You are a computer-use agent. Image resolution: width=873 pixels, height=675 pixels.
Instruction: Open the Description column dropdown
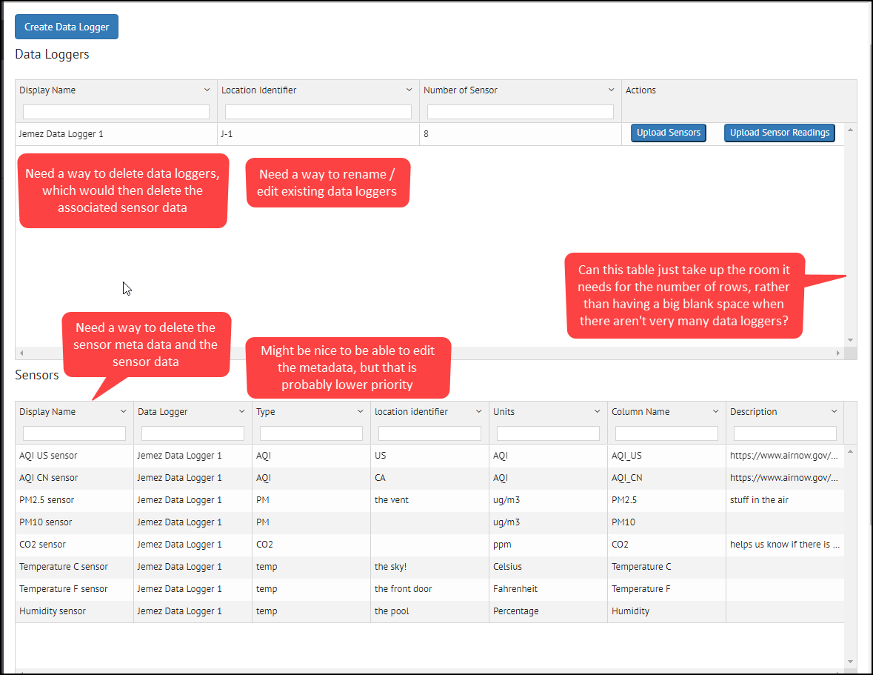click(x=834, y=410)
